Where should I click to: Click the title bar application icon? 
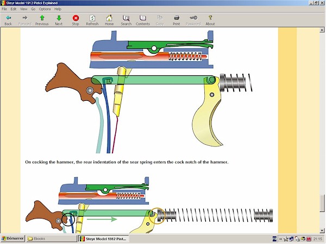3,3
